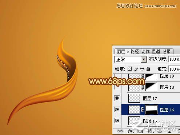Hide 图层 15 using its eye icon

[x=117, y=120]
